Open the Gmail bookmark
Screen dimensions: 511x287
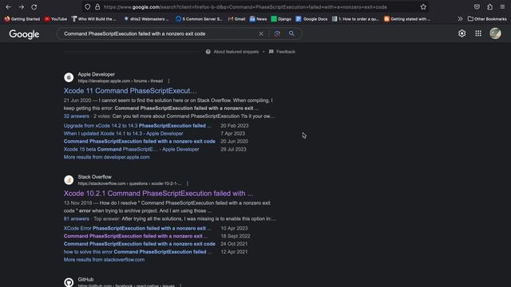click(236, 19)
